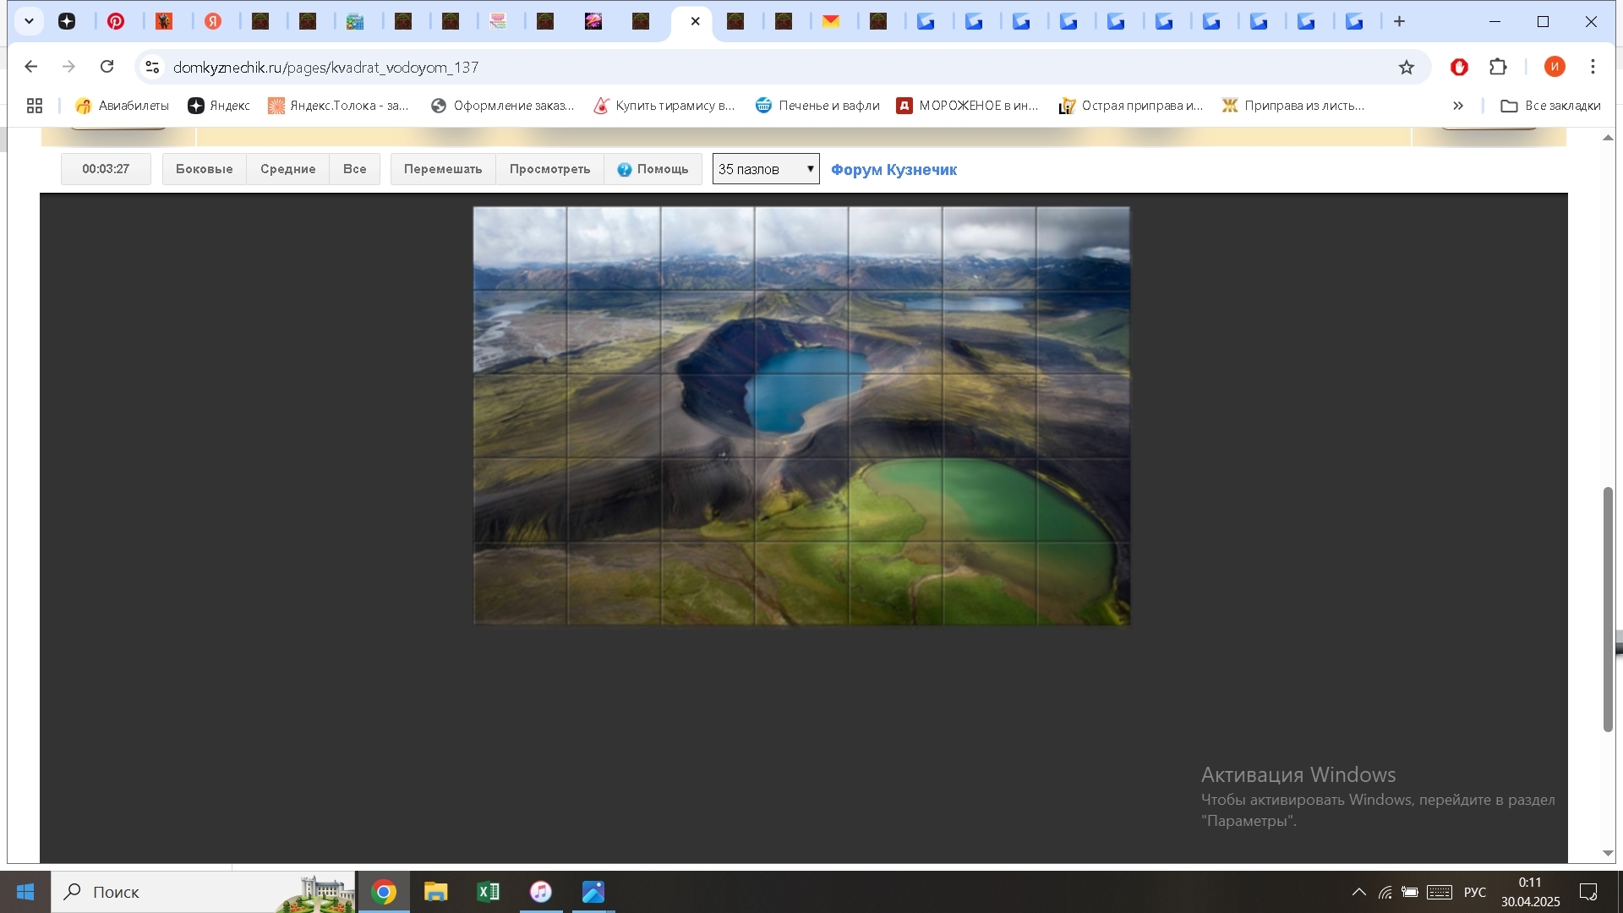
Task: Open iTunes music app from taskbar
Action: point(541,892)
